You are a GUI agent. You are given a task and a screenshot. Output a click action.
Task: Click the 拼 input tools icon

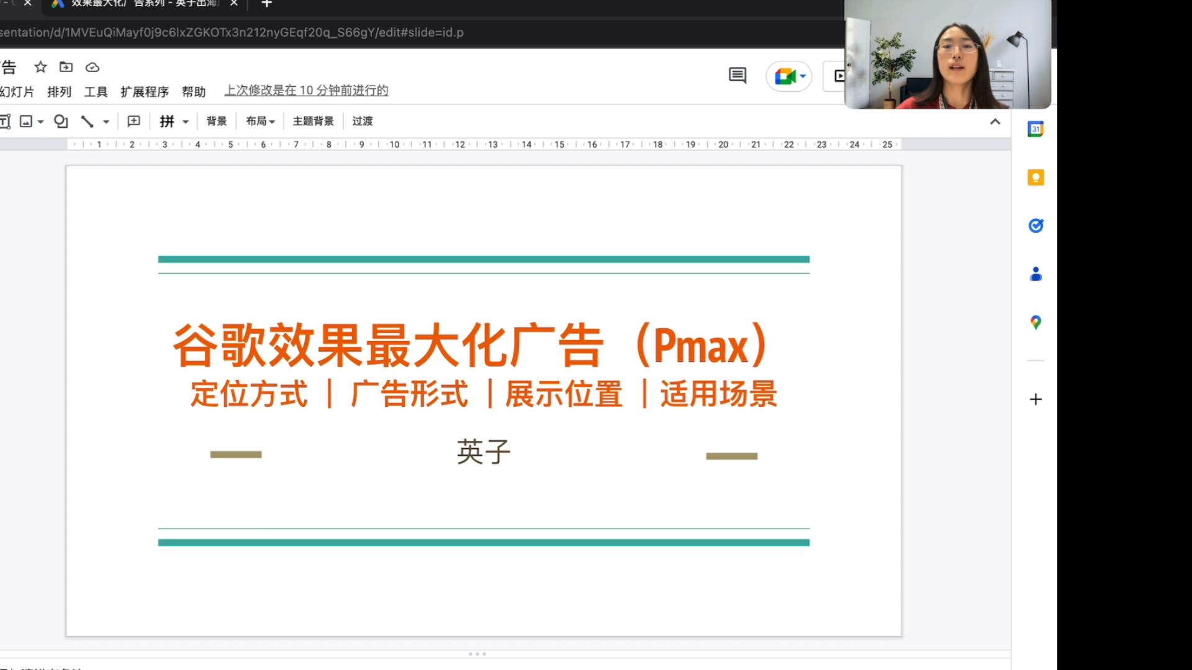pyautogui.click(x=167, y=122)
